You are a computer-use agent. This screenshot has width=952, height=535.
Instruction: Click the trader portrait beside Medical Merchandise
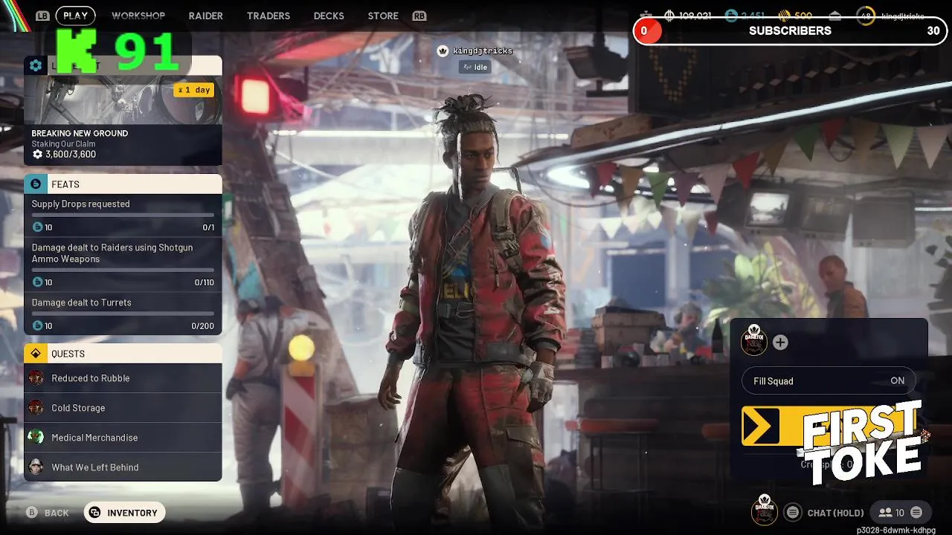pyautogui.click(x=36, y=438)
